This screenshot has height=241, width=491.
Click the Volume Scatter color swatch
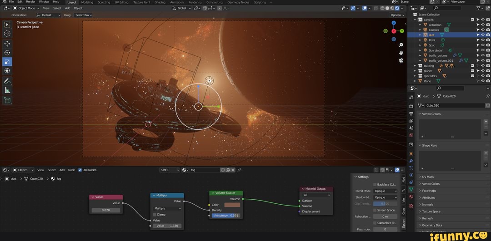pyautogui.click(x=232, y=205)
